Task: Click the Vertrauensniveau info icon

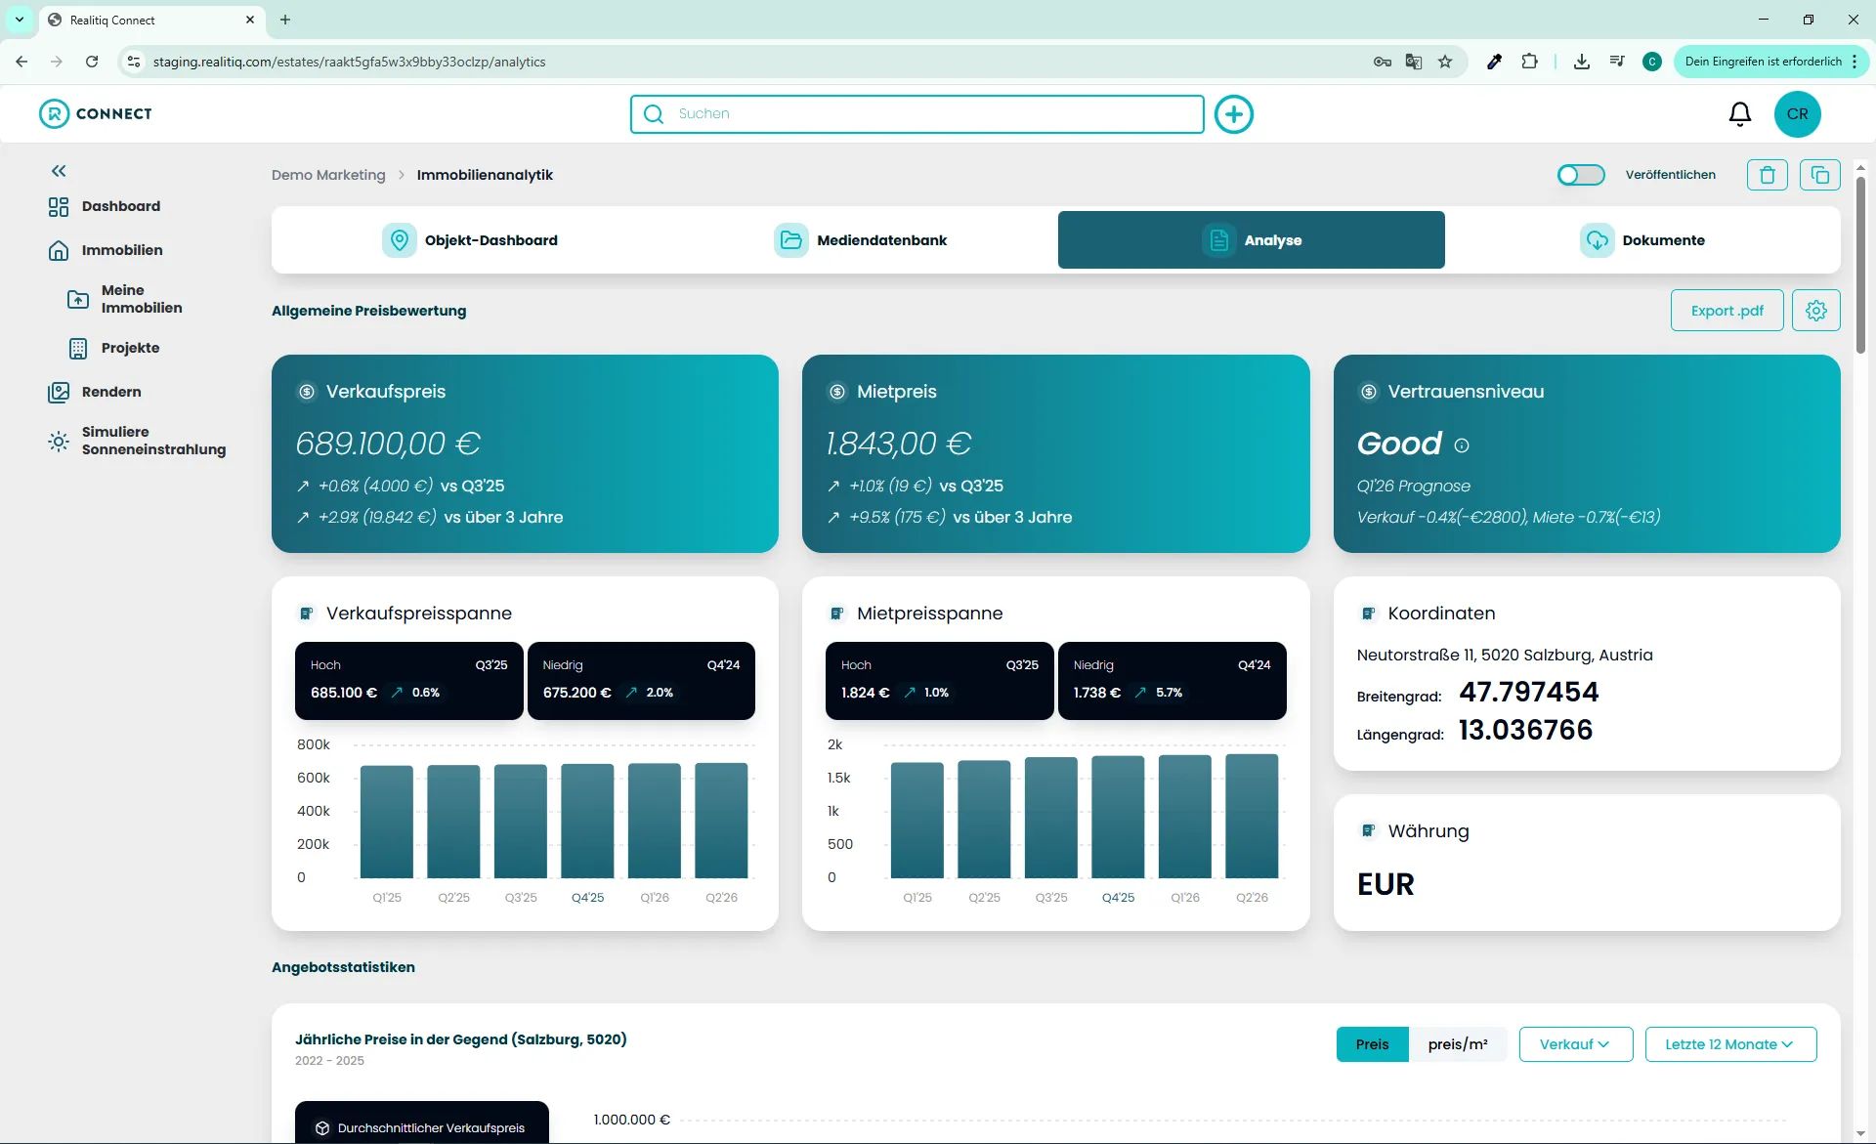Action: 1461,445
